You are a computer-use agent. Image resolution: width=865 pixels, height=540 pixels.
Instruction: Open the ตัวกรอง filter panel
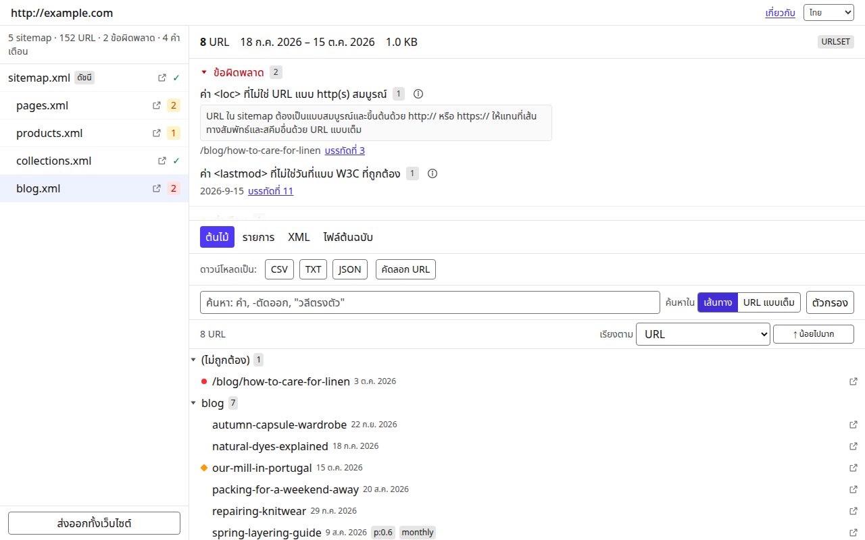(x=830, y=302)
